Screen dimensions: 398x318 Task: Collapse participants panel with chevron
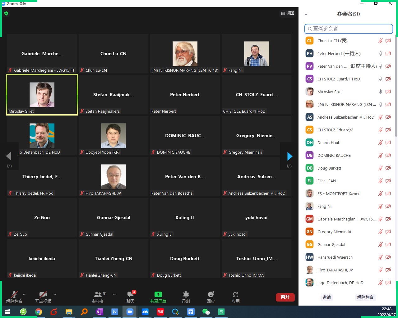click(306, 14)
